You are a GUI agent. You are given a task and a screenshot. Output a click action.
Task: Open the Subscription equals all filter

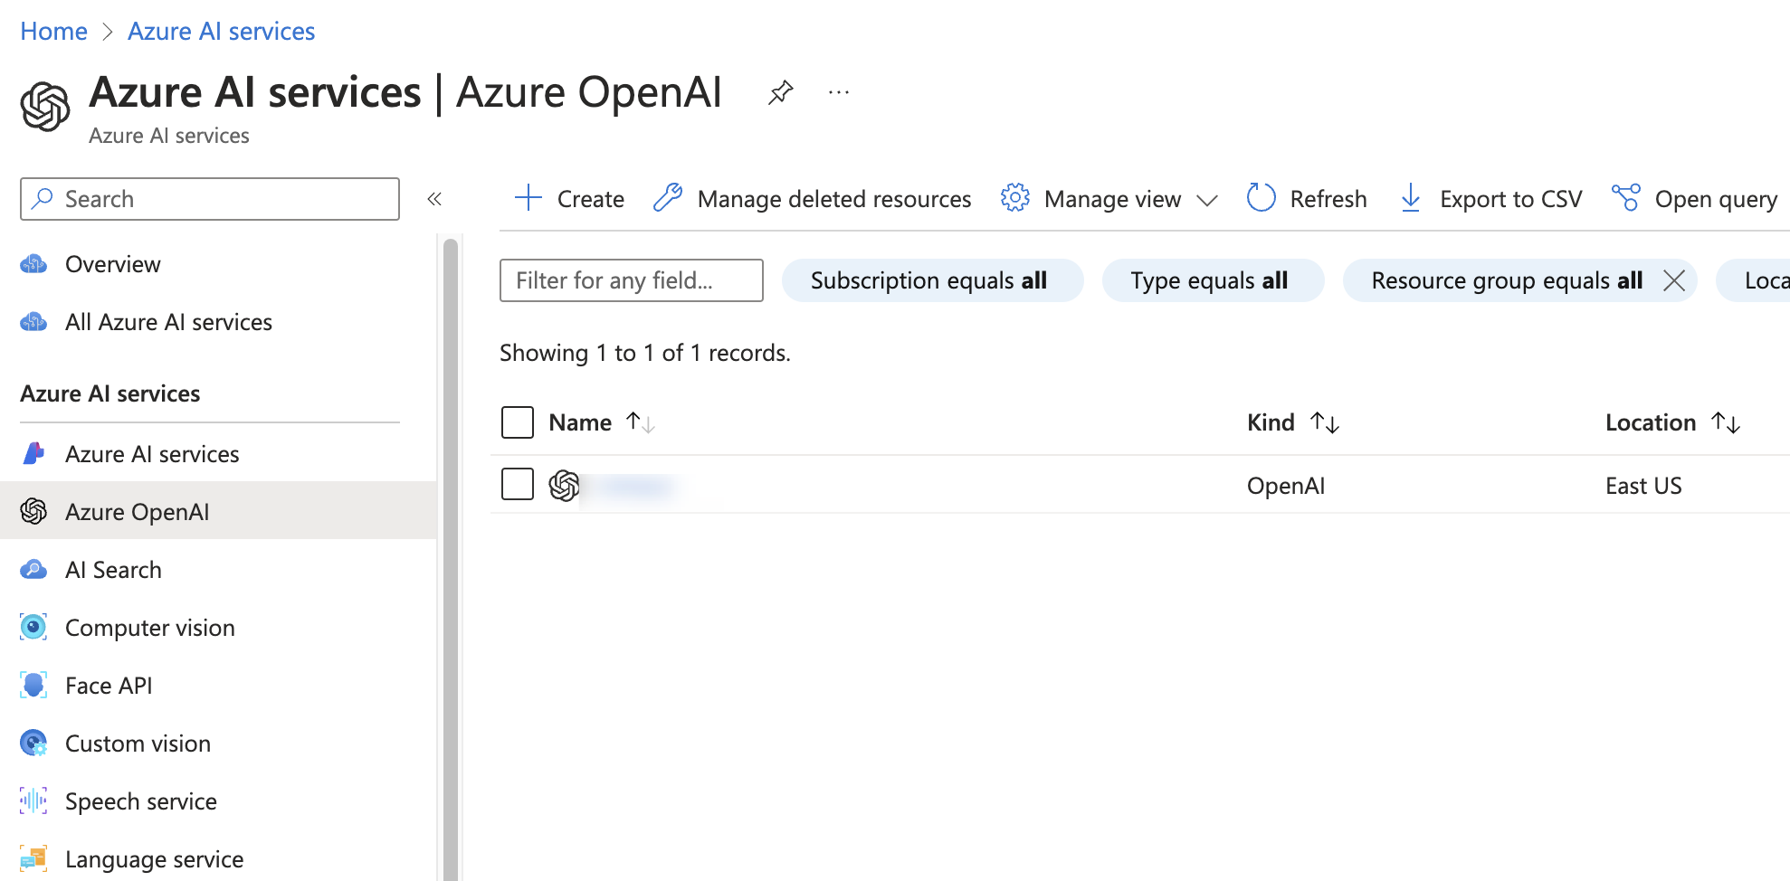(932, 280)
